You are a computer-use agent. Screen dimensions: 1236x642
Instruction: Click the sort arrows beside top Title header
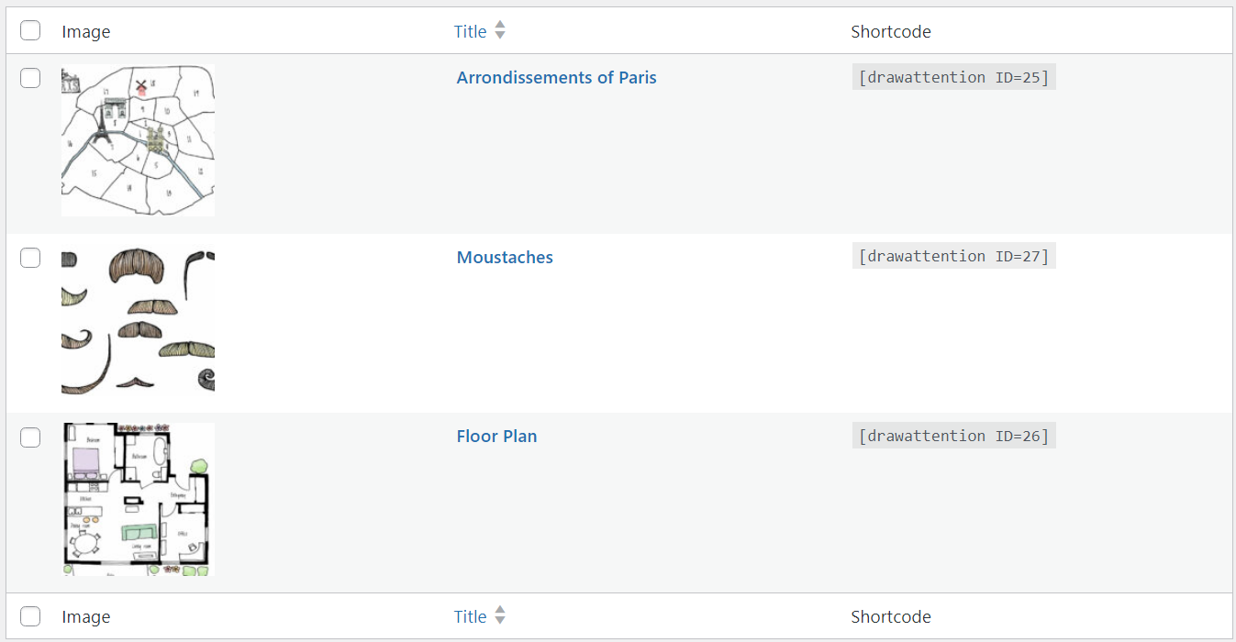[x=500, y=31]
